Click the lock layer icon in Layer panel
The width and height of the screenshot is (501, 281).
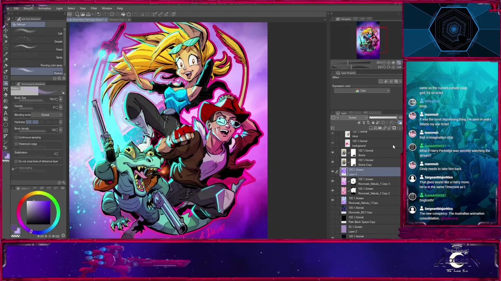click(x=373, y=123)
